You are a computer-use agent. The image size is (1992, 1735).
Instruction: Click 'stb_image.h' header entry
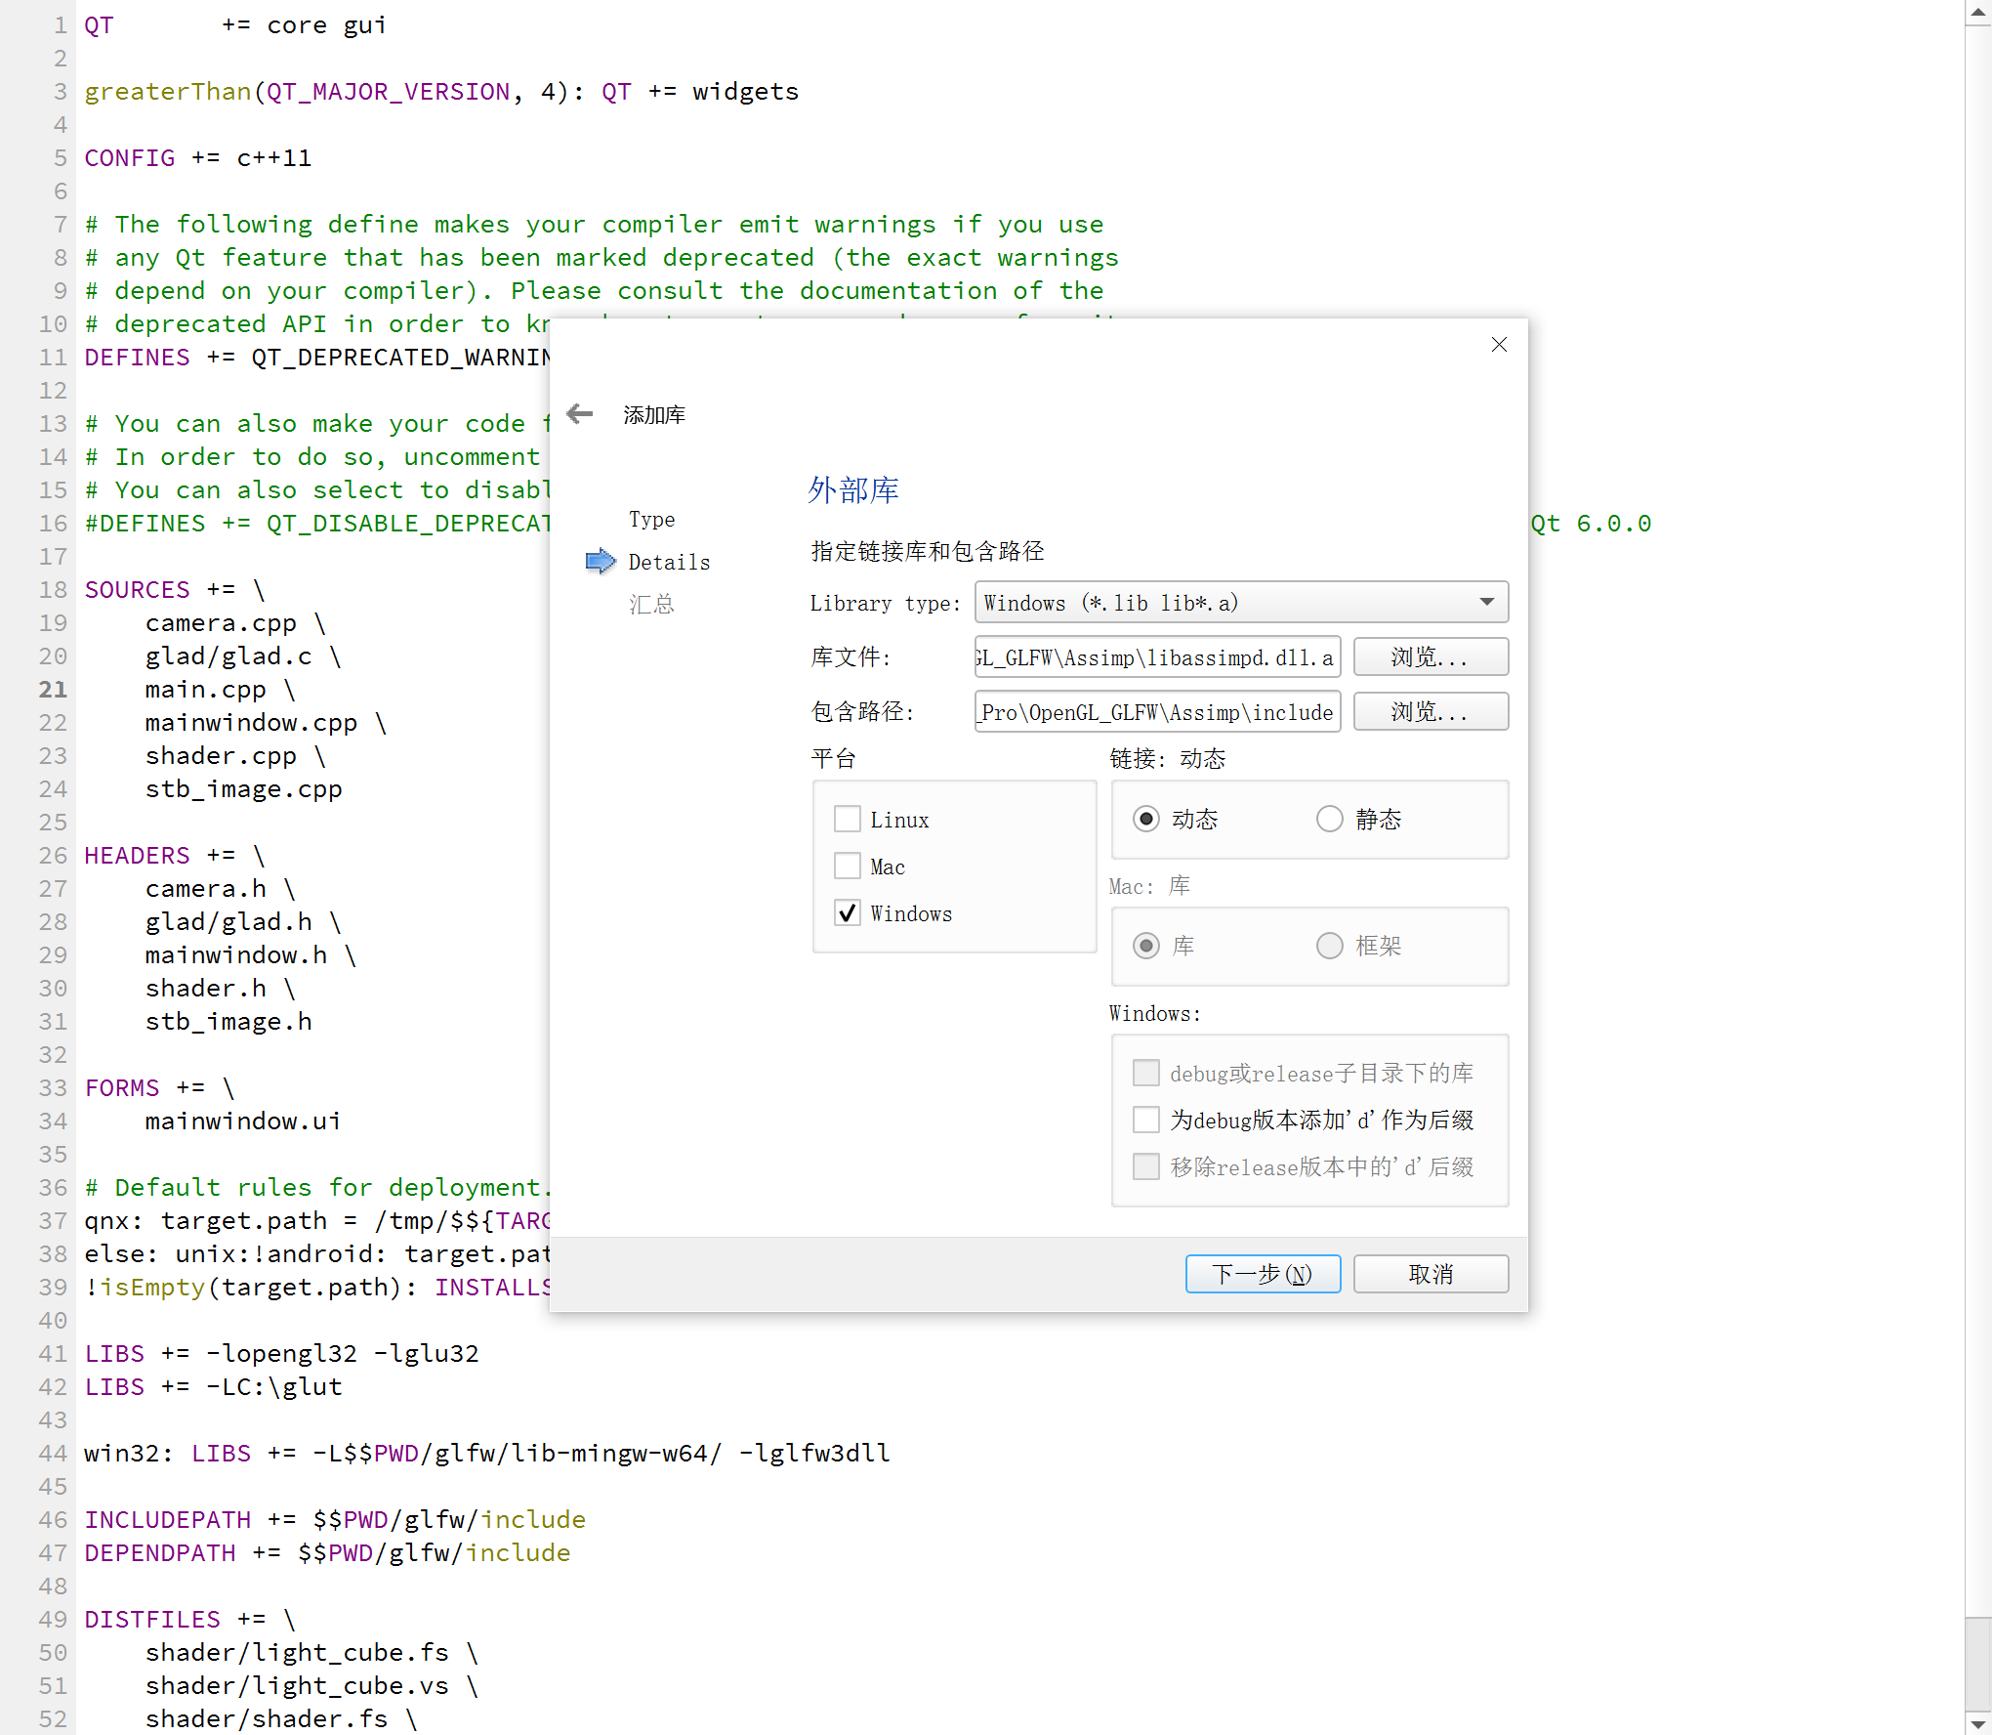[228, 1021]
